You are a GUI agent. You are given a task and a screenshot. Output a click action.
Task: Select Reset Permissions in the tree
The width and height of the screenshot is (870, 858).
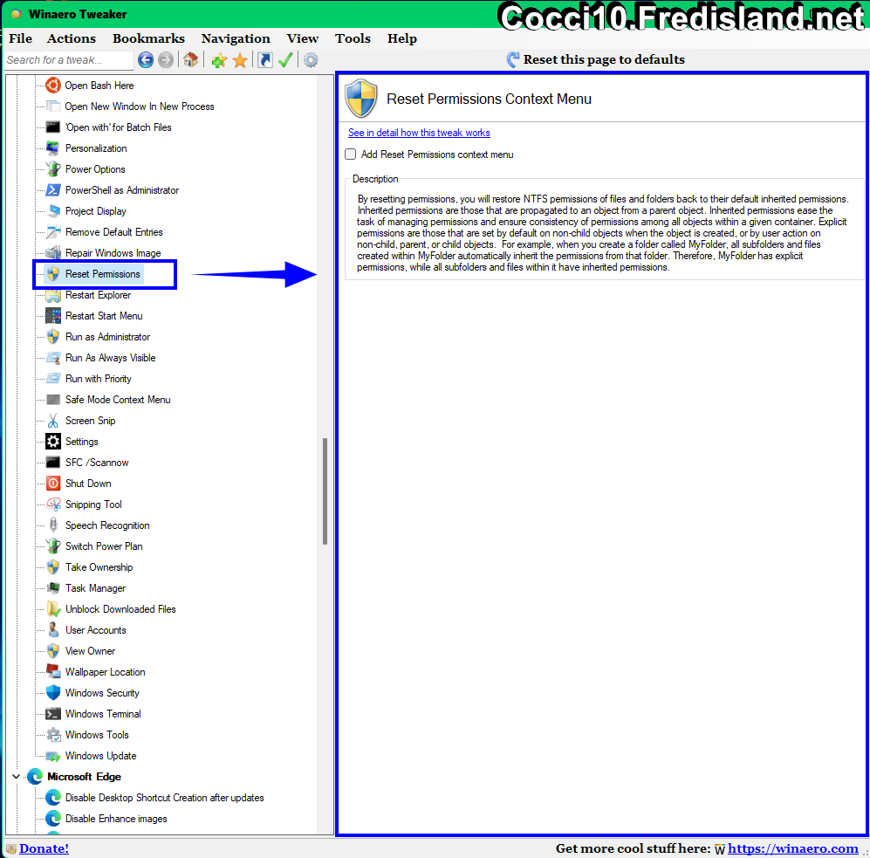tap(103, 274)
